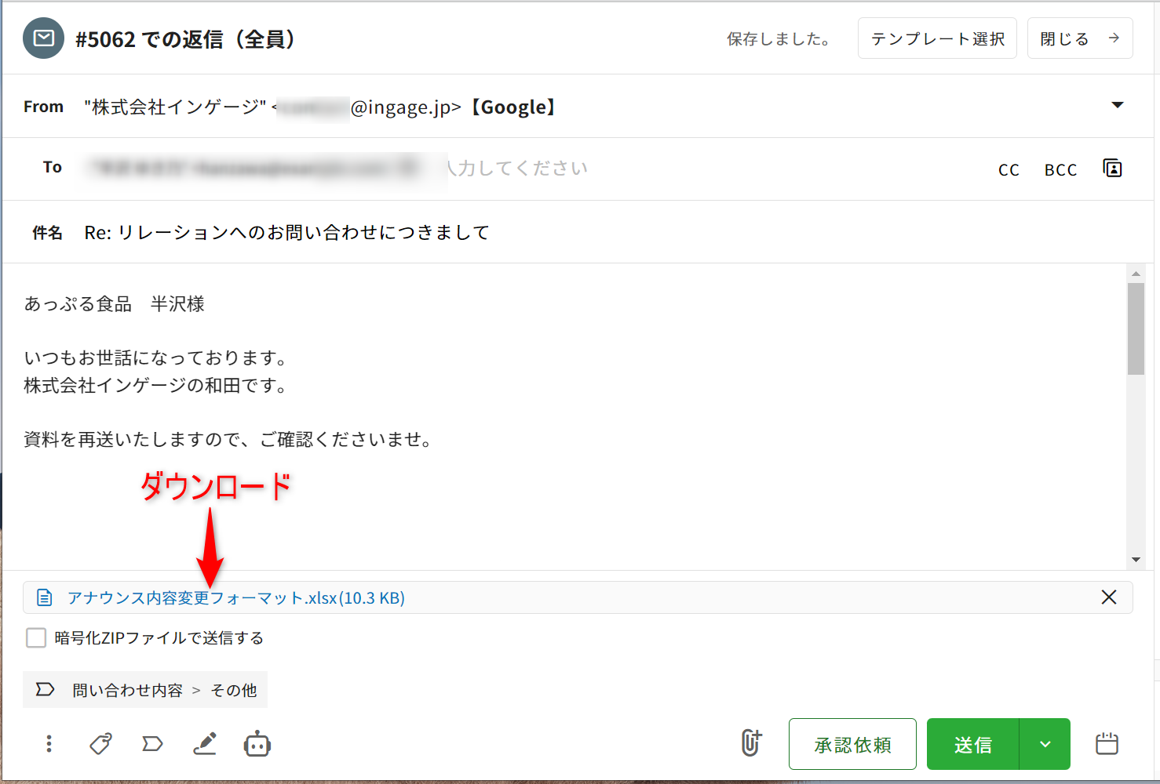Click the tag icon in bottom toolbar
The width and height of the screenshot is (1160, 784).
100,744
